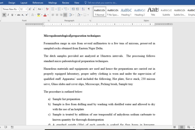
Task: Click the macro recording status icon
Action: click(12, 127)
